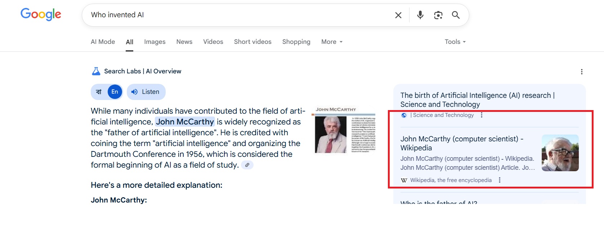Click the Wikipedia result photo thumbnail
Viewport: 604px width, 250px height.
[560, 153]
